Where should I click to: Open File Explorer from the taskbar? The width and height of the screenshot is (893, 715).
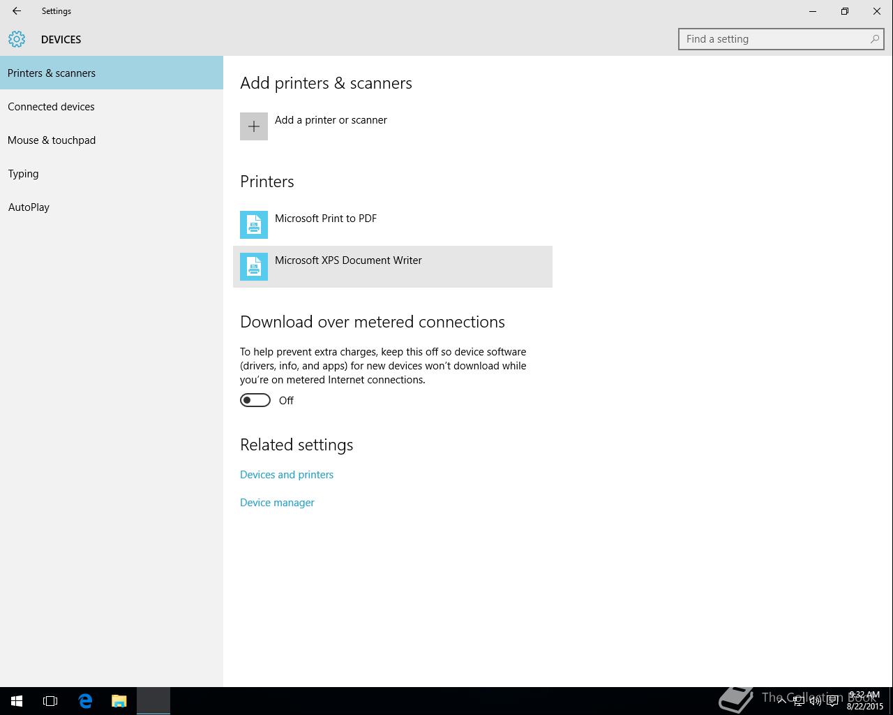[x=119, y=701]
